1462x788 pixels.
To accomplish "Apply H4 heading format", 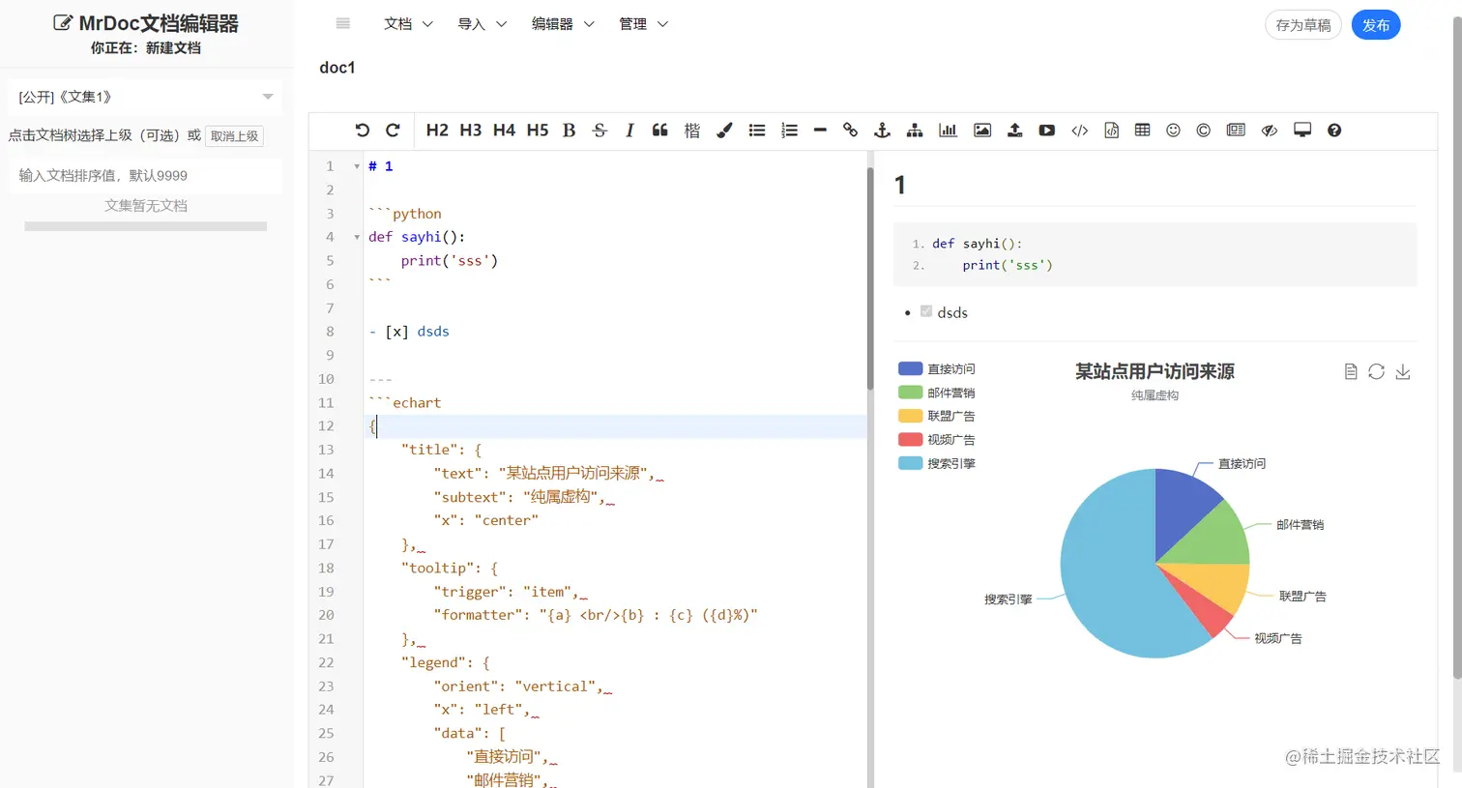I will 504,131.
